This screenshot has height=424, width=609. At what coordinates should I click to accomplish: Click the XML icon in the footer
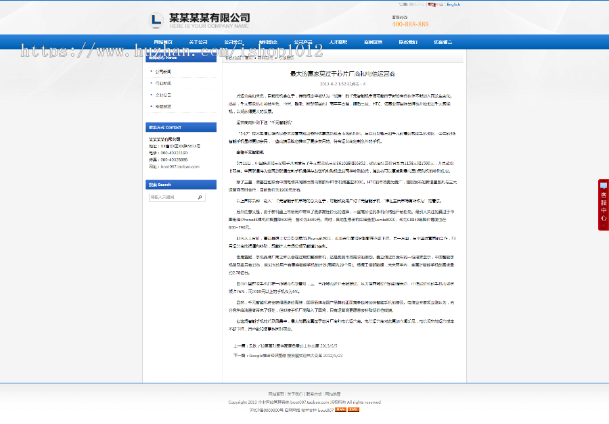[353, 410]
